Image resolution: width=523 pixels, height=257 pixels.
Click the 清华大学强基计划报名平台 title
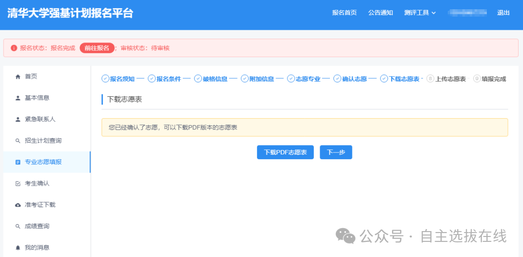(70, 13)
